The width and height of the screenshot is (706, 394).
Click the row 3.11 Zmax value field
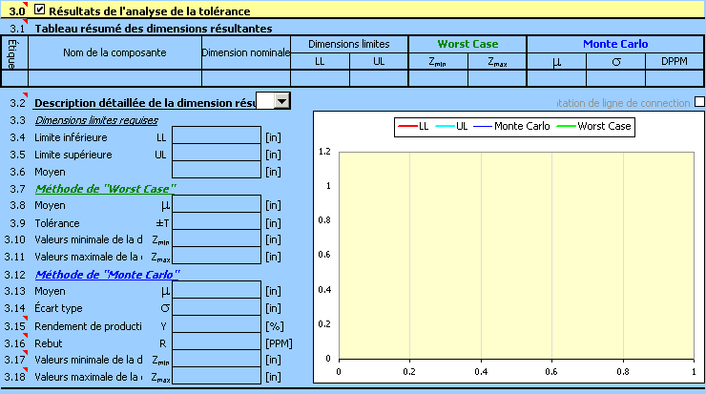pos(217,256)
